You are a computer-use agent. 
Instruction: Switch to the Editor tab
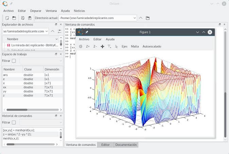(x=105, y=145)
